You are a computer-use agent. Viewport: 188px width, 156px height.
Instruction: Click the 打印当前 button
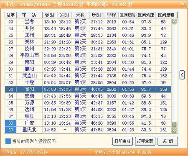[122, 141]
